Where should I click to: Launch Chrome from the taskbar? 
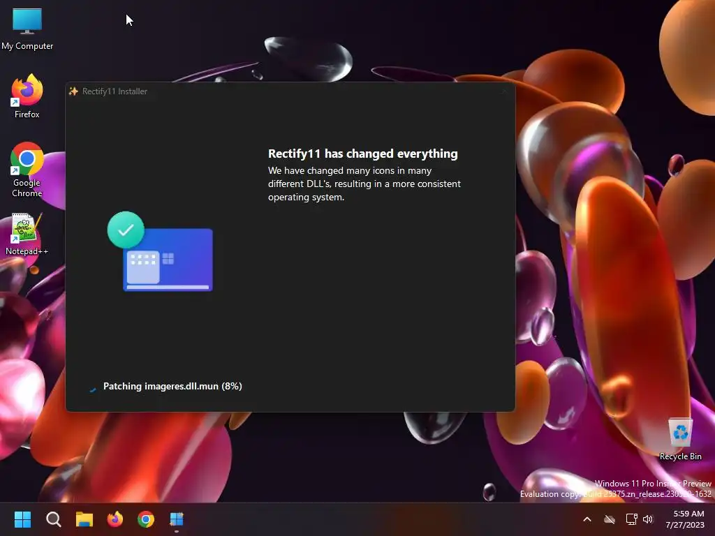pyautogui.click(x=146, y=519)
